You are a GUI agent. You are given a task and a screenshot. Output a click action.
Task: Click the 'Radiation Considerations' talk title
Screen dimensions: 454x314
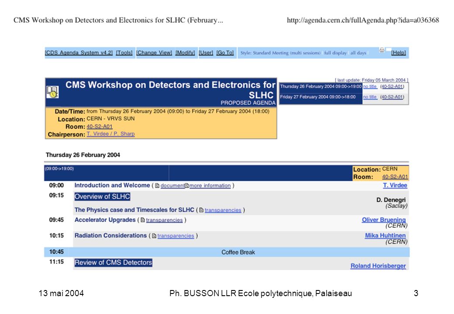click(x=110, y=235)
